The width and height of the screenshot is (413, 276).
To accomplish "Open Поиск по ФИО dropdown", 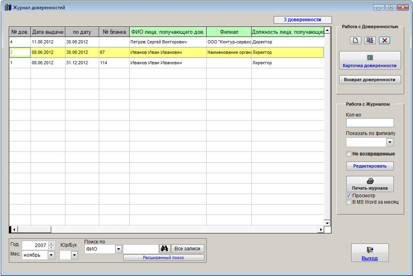I will coord(118,249).
